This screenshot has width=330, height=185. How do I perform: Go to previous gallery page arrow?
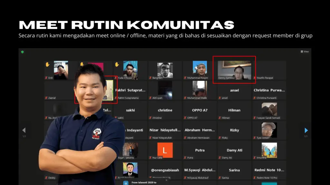point(24,130)
